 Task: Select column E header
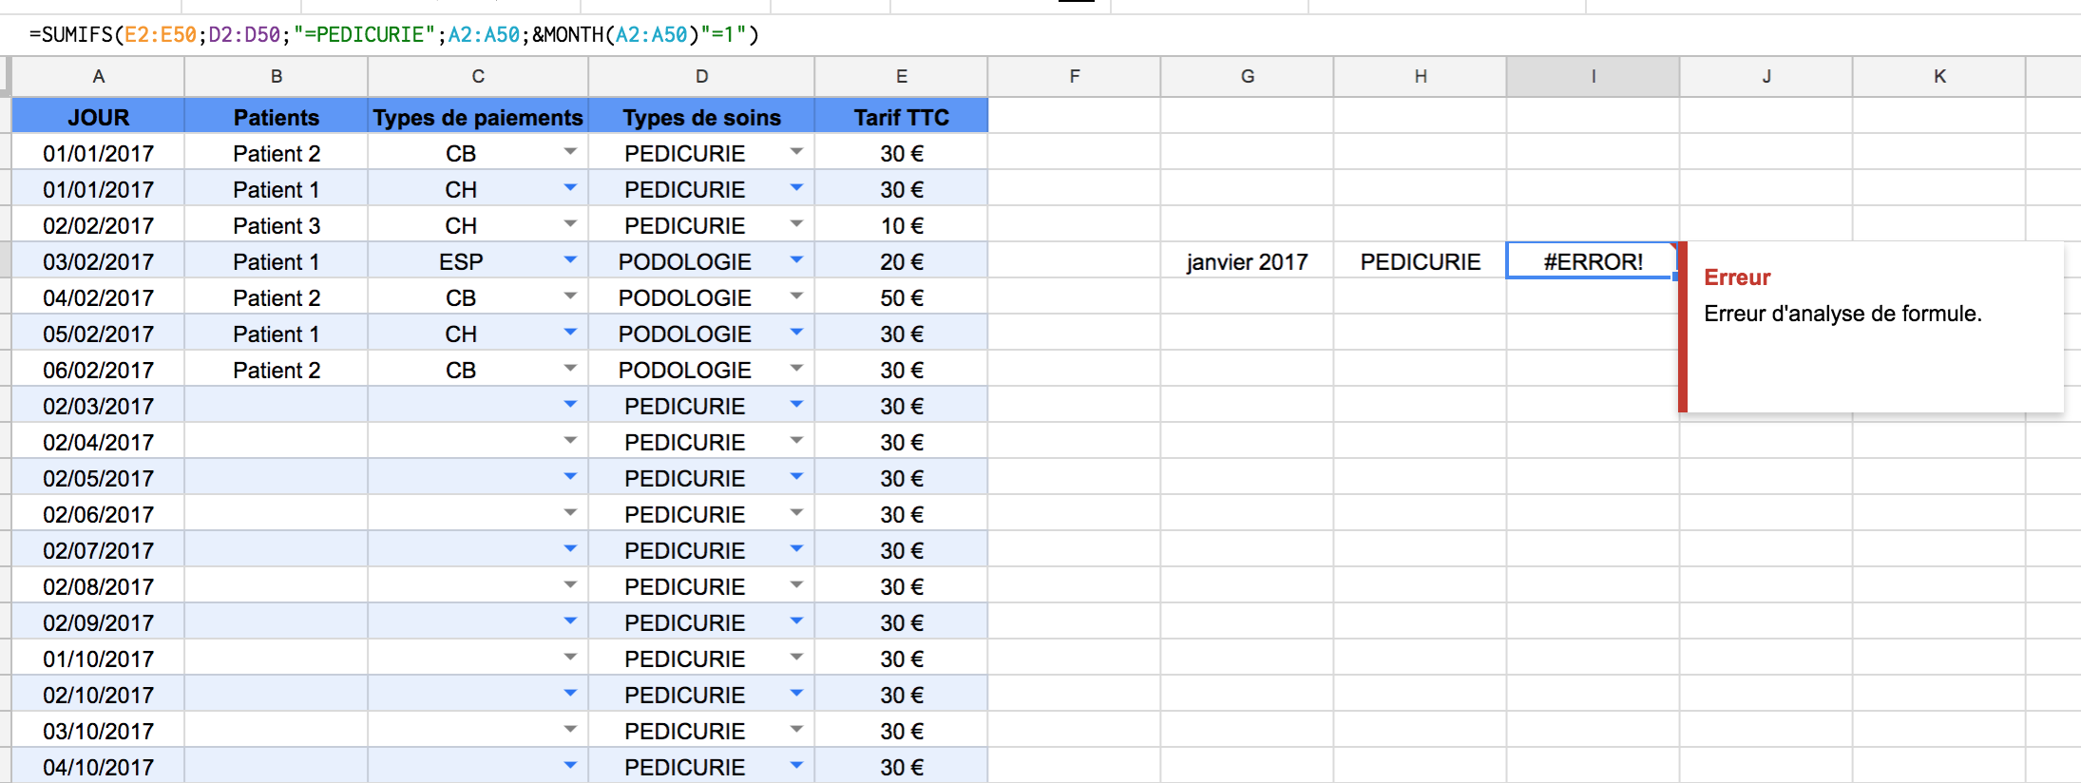pyautogui.click(x=902, y=76)
